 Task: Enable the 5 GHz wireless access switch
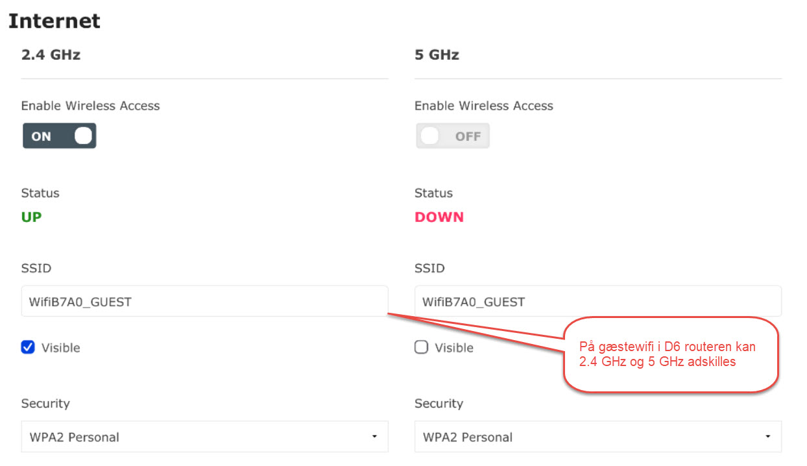click(452, 136)
